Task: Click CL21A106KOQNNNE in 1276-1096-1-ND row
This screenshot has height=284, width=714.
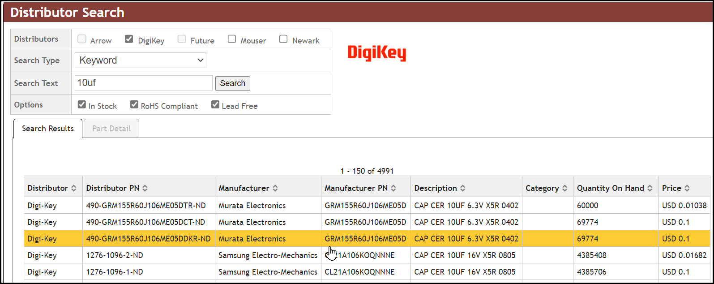Action: [x=360, y=272]
